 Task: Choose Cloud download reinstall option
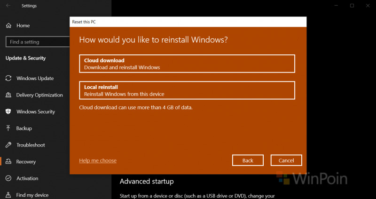(x=187, y=64)
